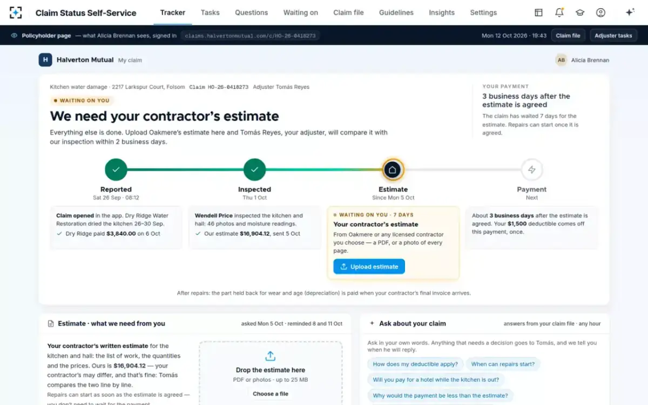648x405 pixels.
Task: Ask "How does my deductible apply?"
Action: [415, 364]
